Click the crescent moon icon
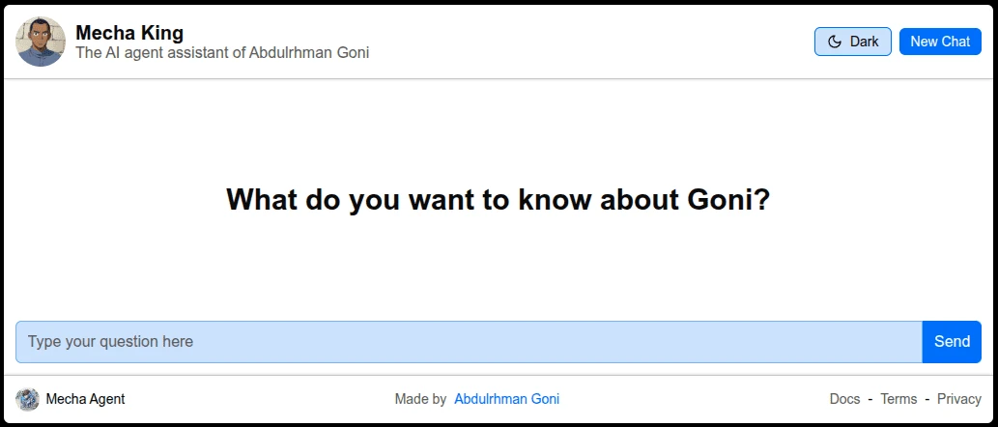998x427 pixels. tap(835, 42)
